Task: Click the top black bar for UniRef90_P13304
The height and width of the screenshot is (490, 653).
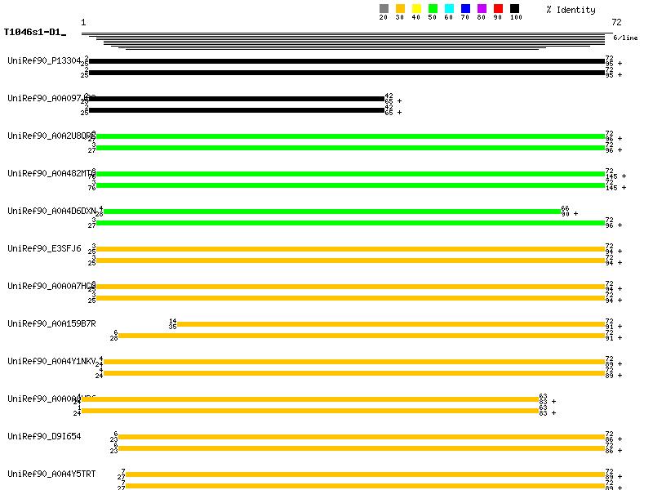Action: 347,61
